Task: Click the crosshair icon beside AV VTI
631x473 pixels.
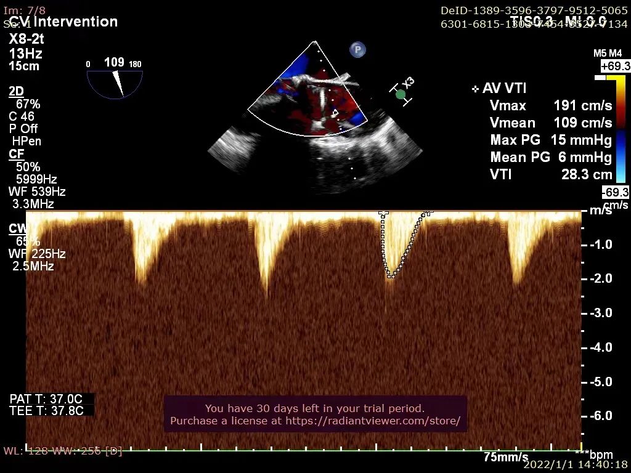Action: pyautogui.click(x=475, y=89)
